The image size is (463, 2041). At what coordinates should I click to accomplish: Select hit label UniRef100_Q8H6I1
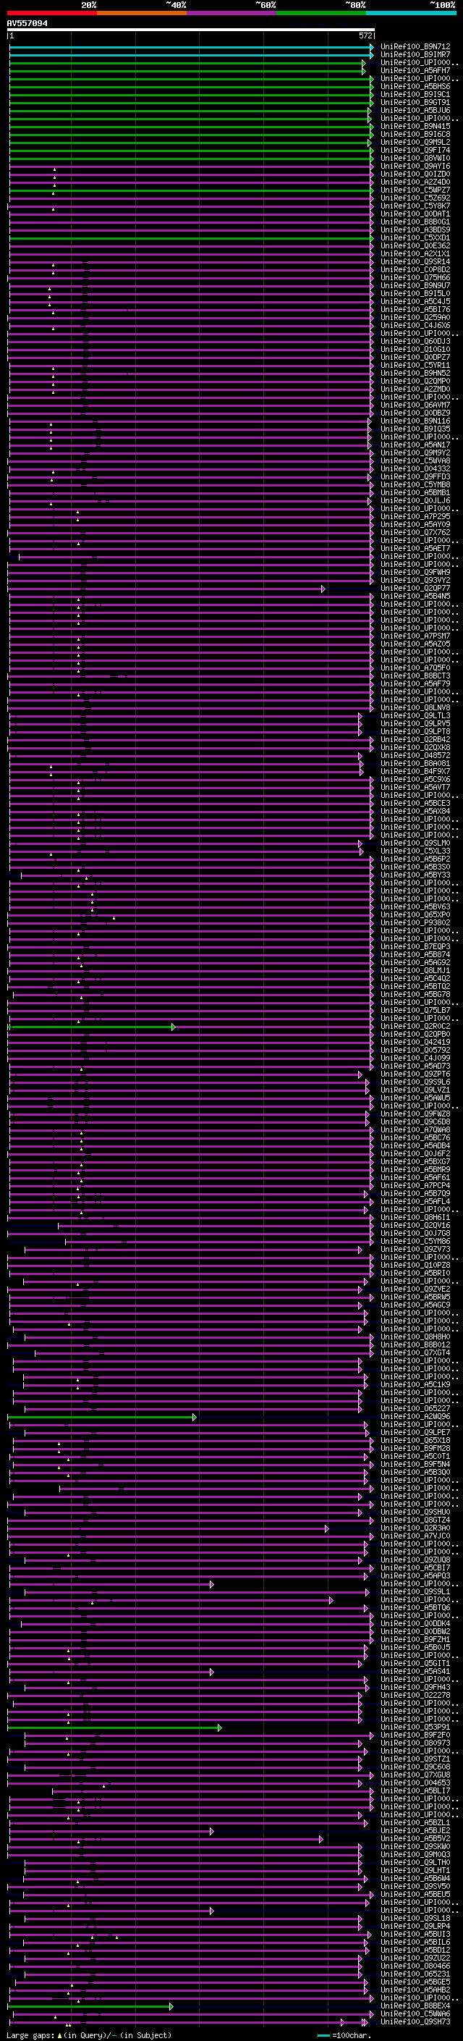(415, 1217)
